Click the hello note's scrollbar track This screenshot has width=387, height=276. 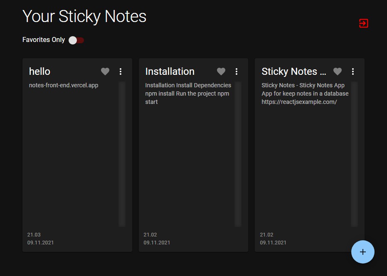point(122,154)
